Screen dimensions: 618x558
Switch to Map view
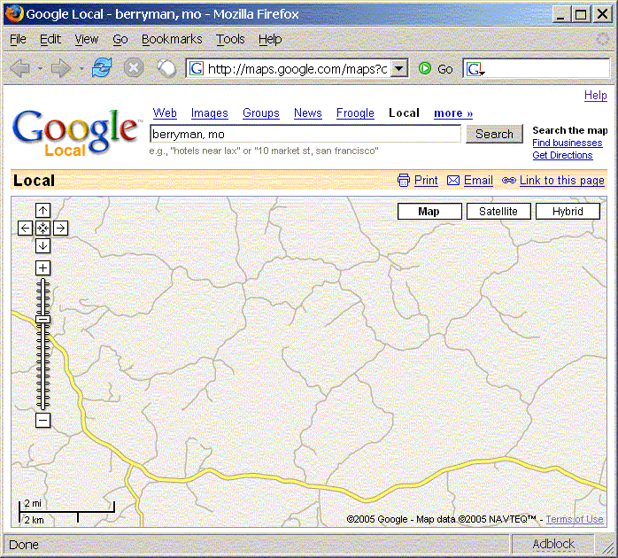click(429, 212)
